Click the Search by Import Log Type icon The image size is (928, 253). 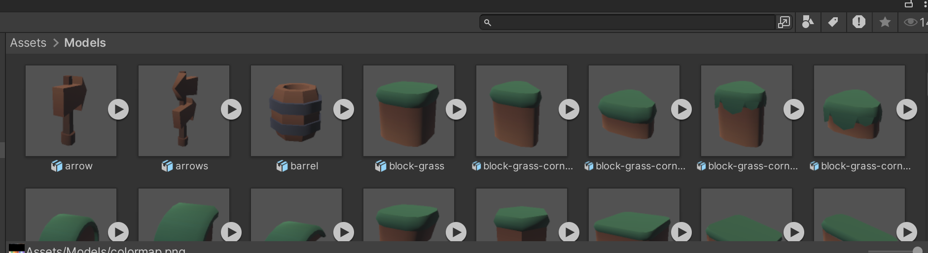(859, 22)
